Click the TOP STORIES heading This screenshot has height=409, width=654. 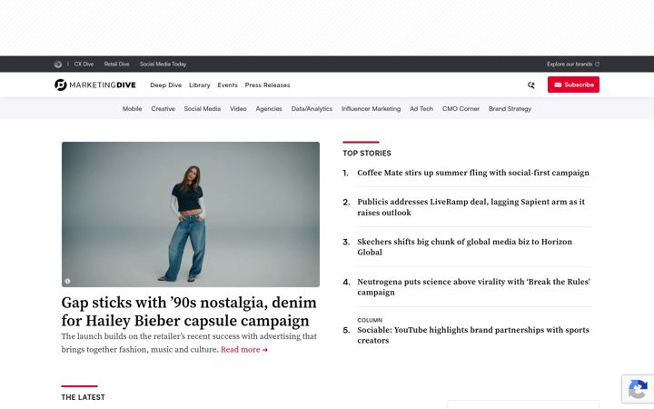pyautogui.click(x=367, y=154)
